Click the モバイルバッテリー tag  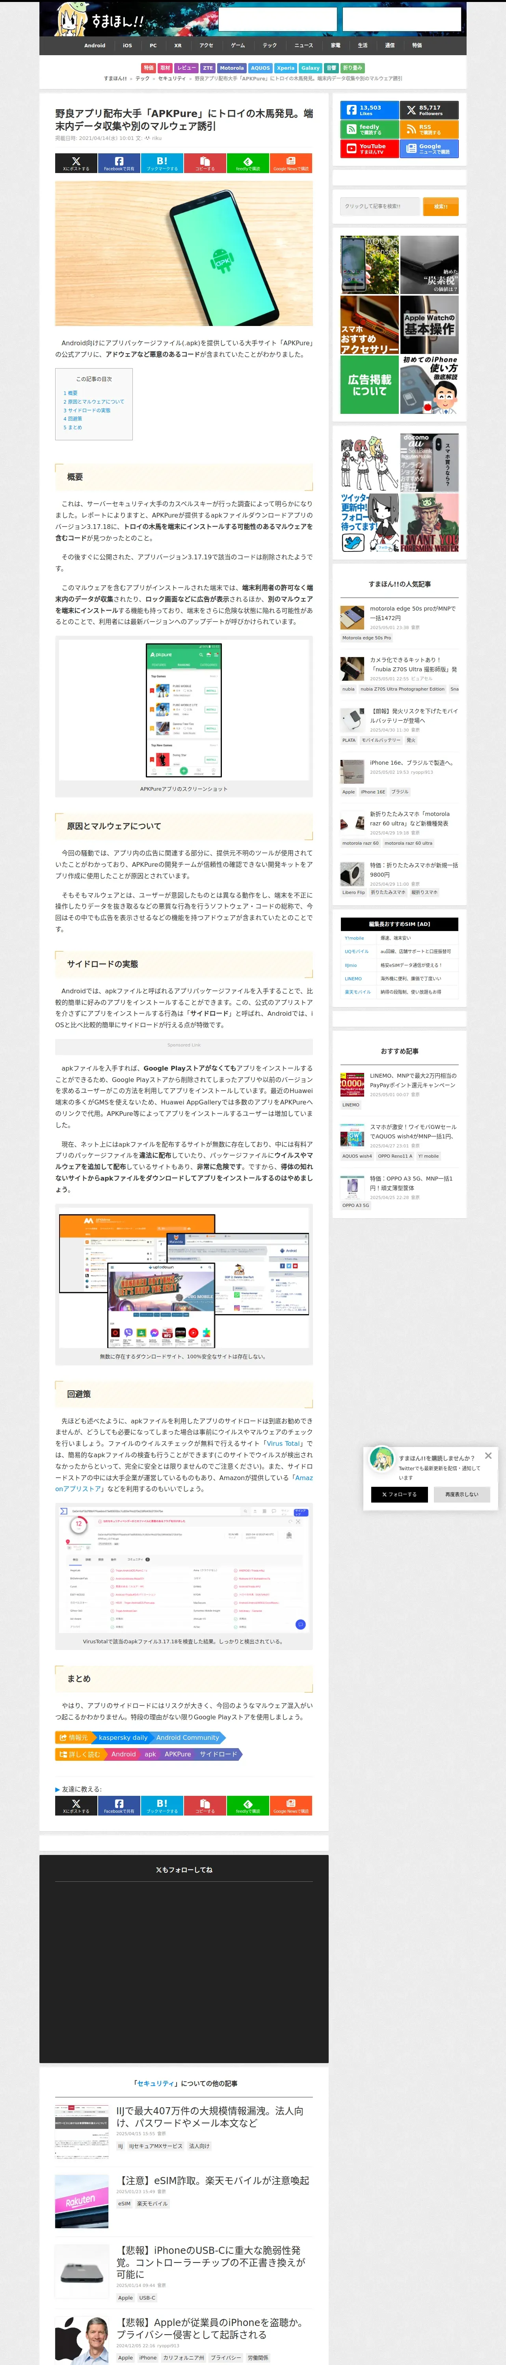coord(380,740)
